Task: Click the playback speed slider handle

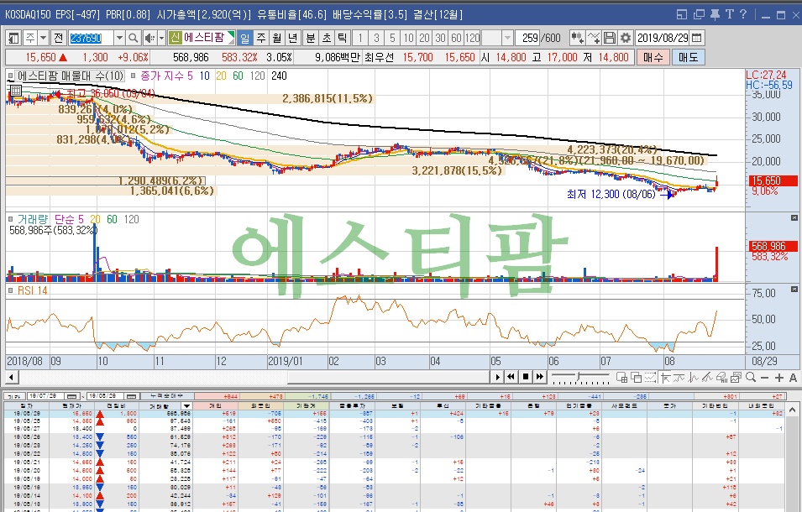Action: coord(579,377)
